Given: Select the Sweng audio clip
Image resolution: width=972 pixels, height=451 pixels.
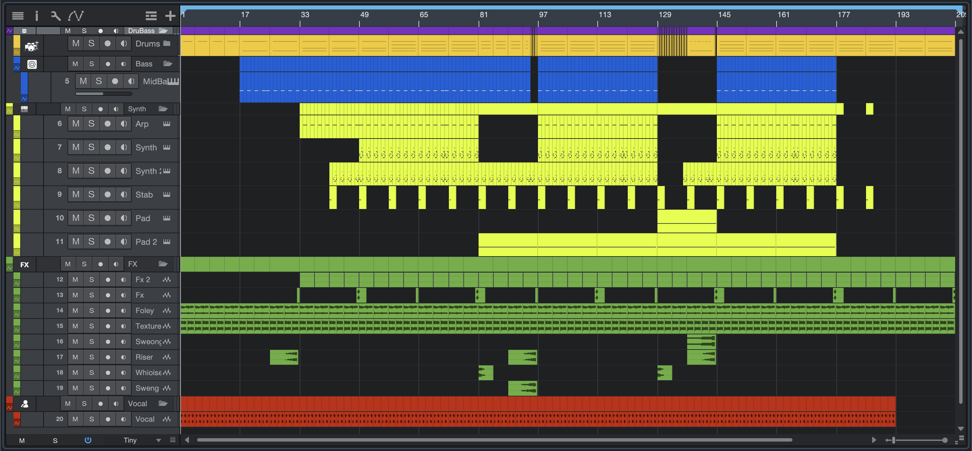Looking at the screenshot, I should coord(522,388).
